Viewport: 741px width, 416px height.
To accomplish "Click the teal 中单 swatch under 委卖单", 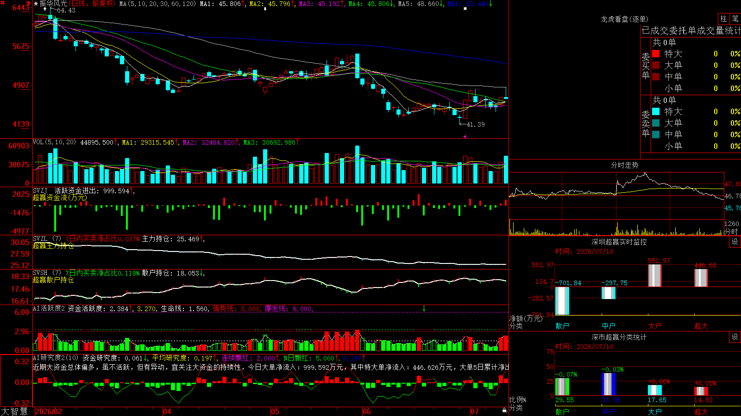I will (x=656, y=134).
